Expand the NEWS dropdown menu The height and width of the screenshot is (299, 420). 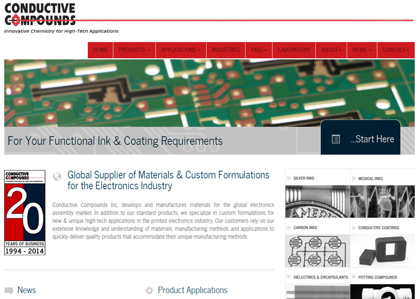(362, 50)
